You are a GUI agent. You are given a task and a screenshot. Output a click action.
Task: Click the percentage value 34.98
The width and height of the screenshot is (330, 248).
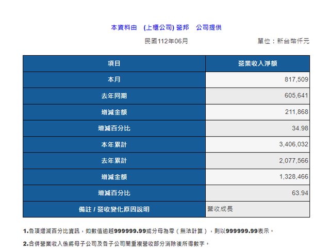299,128
